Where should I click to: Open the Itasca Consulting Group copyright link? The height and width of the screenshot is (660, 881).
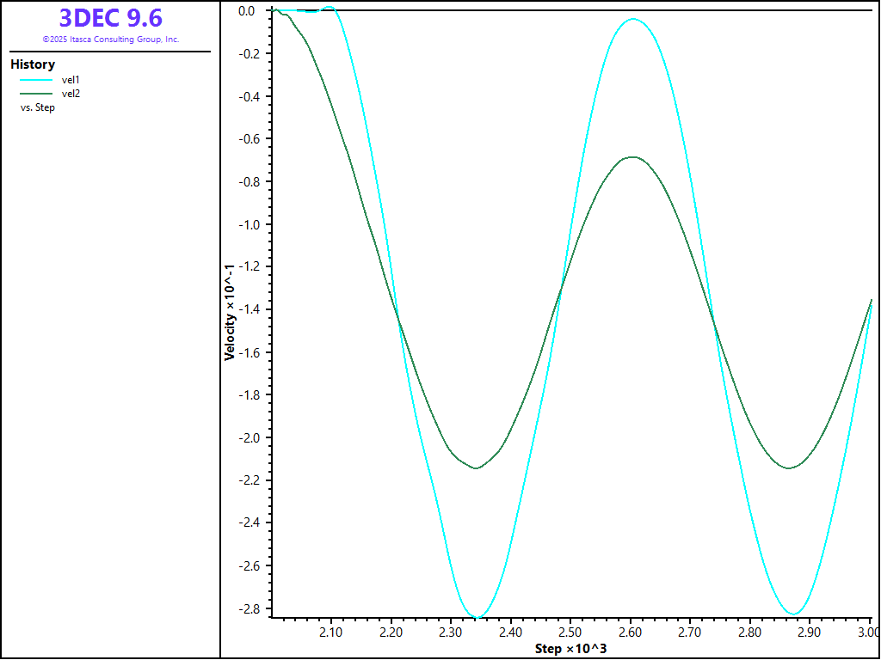tap(110, 40)
